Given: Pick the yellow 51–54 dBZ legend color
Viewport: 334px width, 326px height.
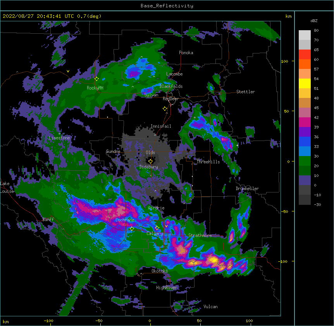Looking at the screenshot, I should 305,83.
